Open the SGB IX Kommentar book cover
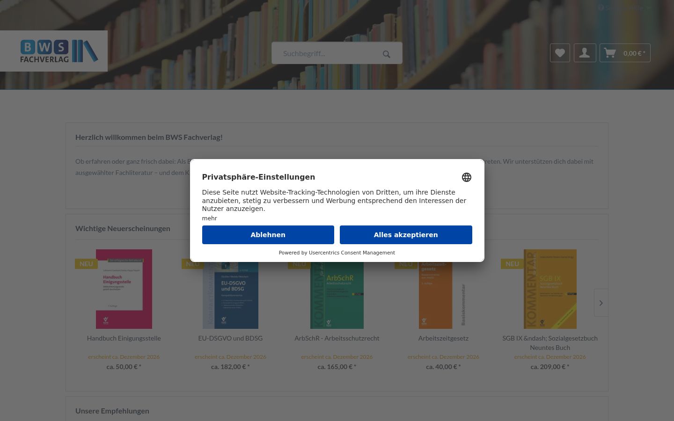Screen dimensions: 674x421 550,289
